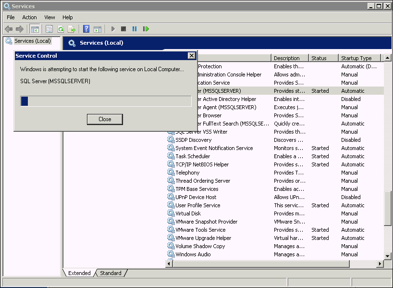
Task: Click the Export List toolbar icon
Action: (x=72, y=29)
